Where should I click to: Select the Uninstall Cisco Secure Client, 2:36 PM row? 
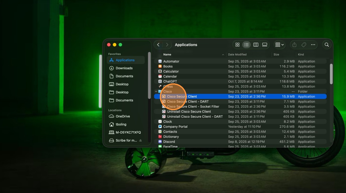point(240,111)
